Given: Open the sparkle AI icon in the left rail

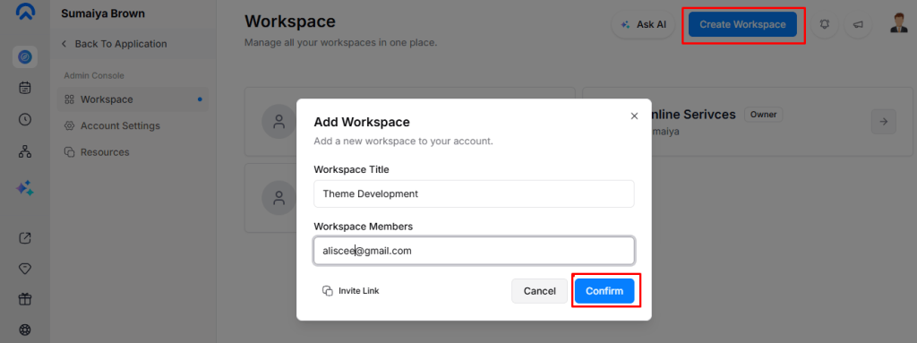Looking at the screenshot, I should point(24,188).
